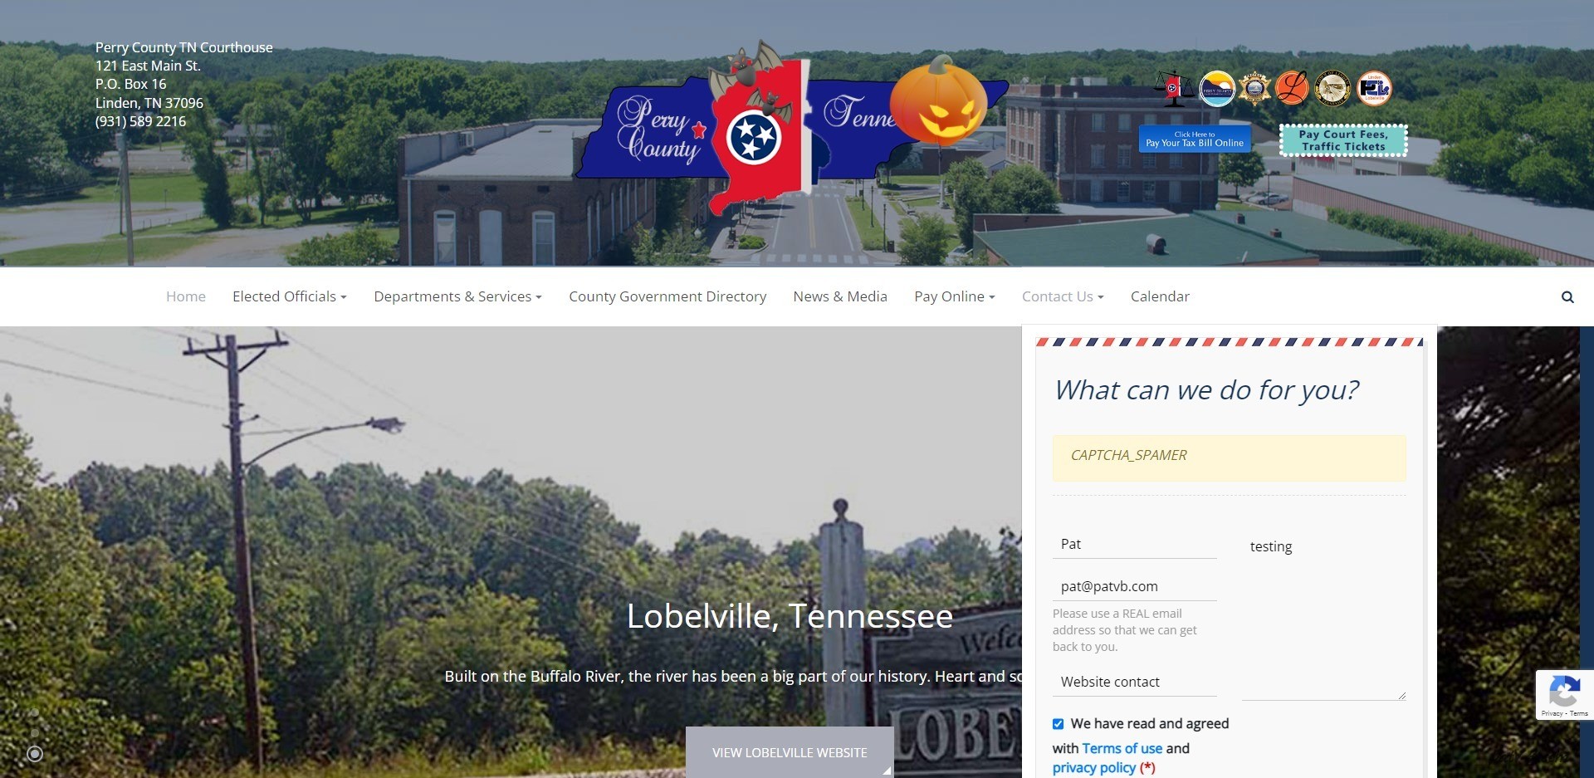
Task: Click the scales of justice court icon
Action: 1174,89
